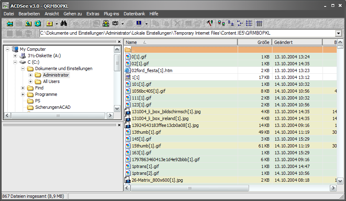
Task: Switch to list view mode icon
Action: 249,23
